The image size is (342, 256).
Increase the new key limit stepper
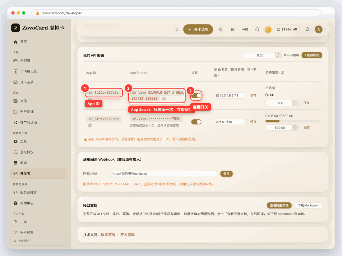278,54
